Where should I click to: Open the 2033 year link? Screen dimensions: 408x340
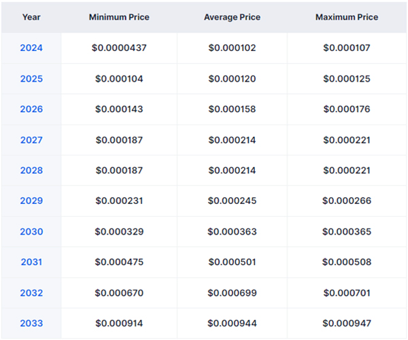(x=31, y=324)
